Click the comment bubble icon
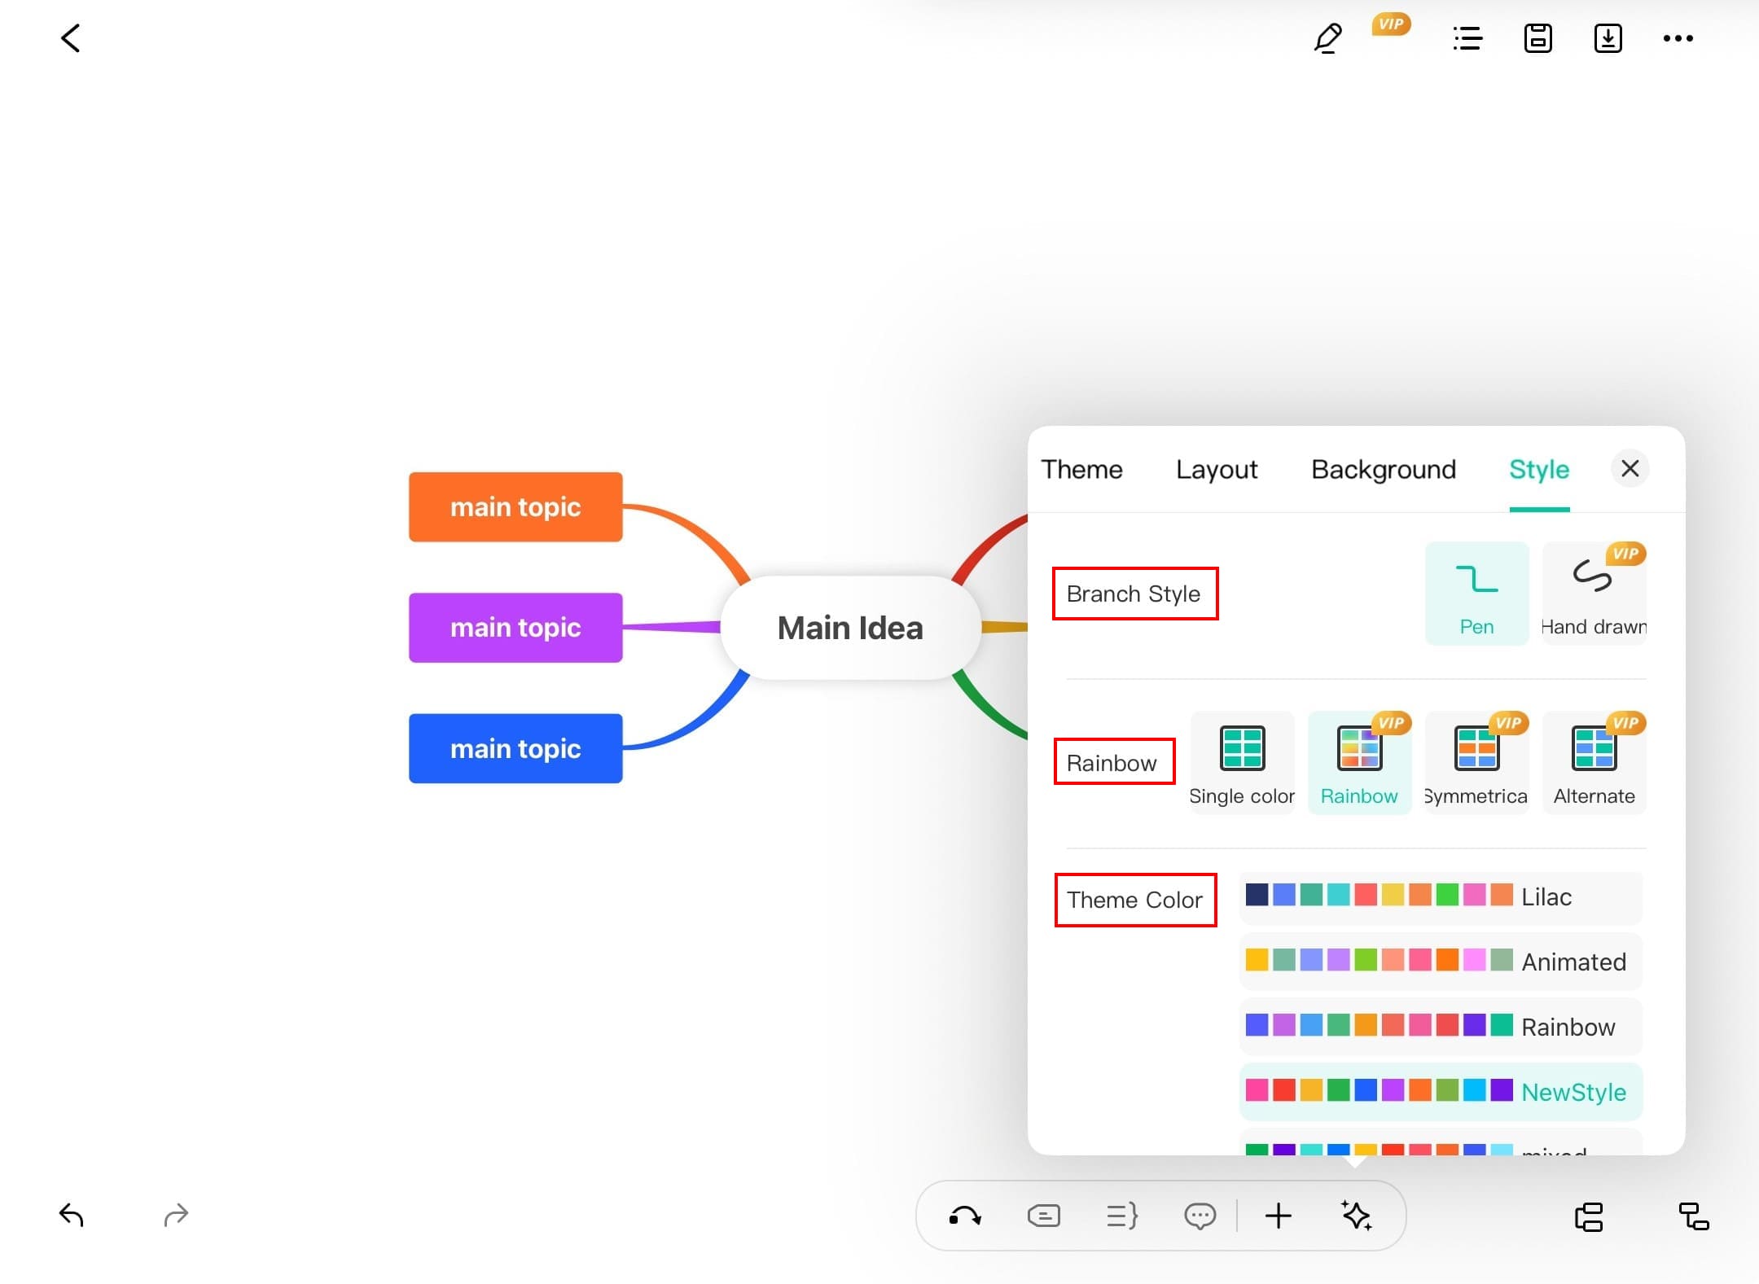Image resolution: width=1759 pixels, height=1284 pixels. pyautogui.click(x=1200, y=1216)
